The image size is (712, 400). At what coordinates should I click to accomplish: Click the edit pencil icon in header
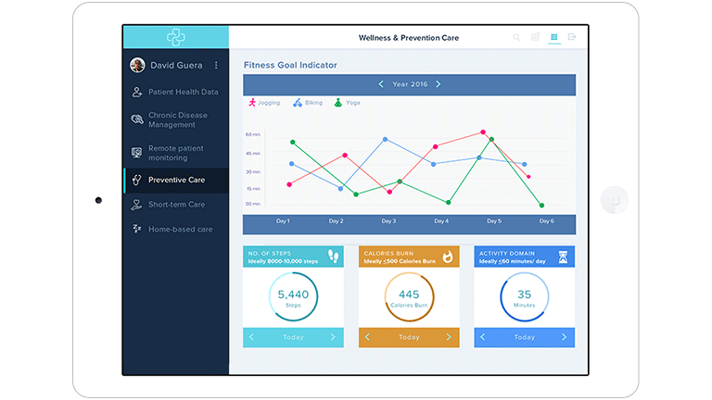point(535,38)
